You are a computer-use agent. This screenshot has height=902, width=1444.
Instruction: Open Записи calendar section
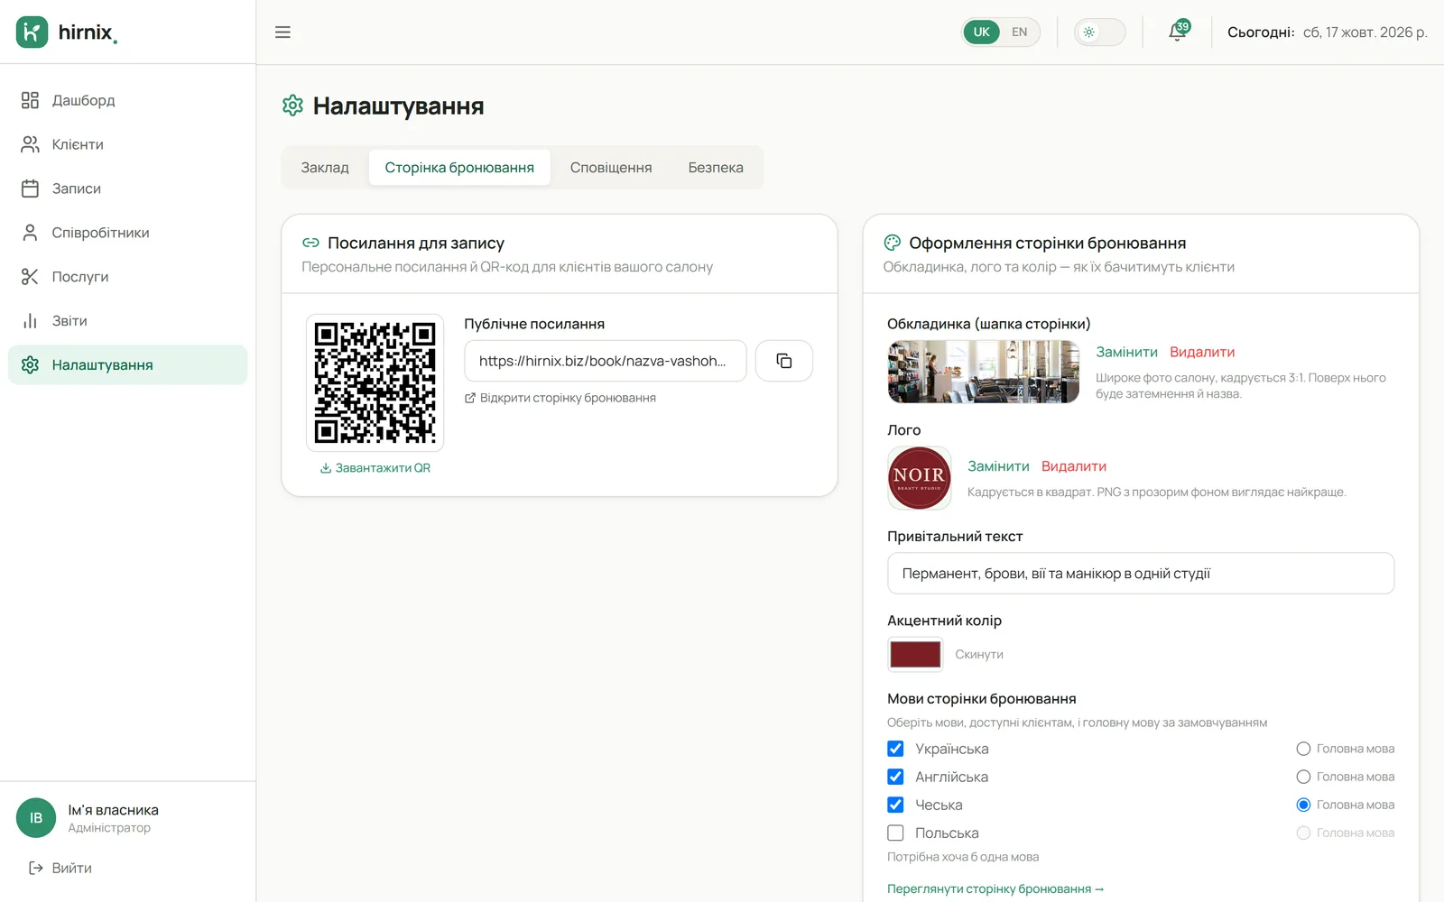tap(128, 189)
